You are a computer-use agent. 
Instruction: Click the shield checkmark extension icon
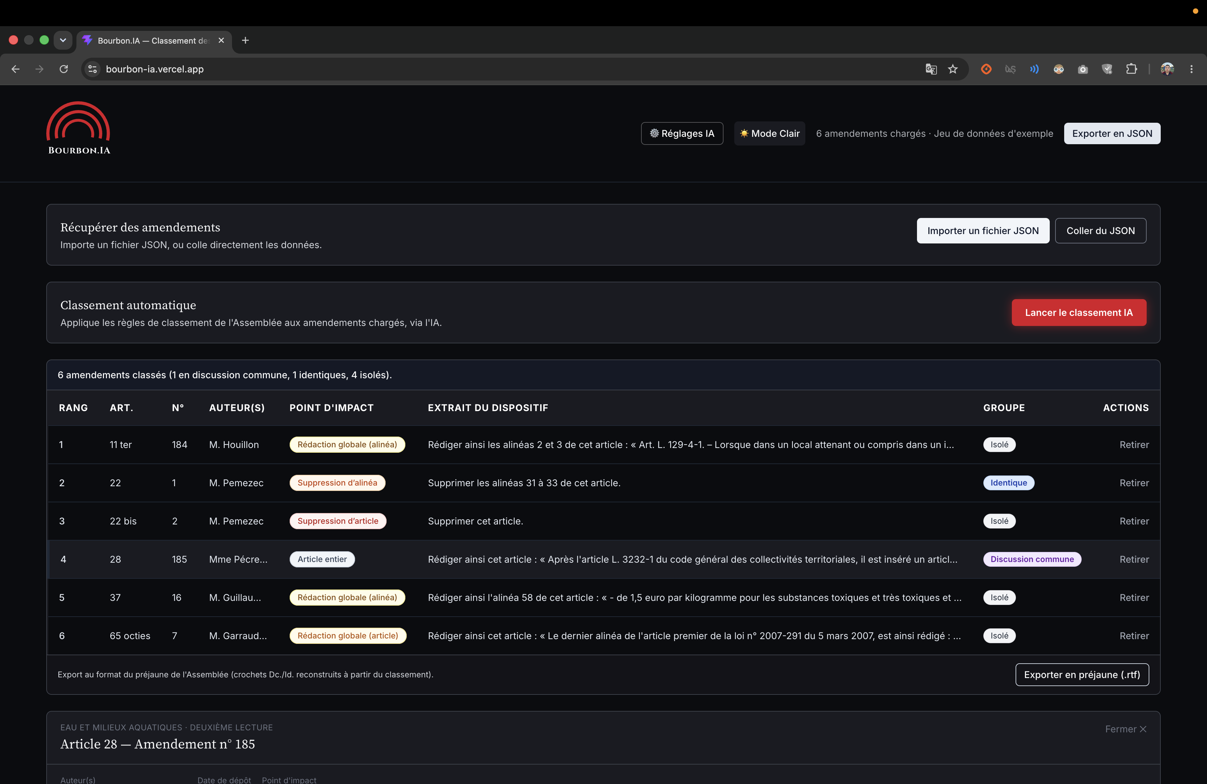point(1107,69)
